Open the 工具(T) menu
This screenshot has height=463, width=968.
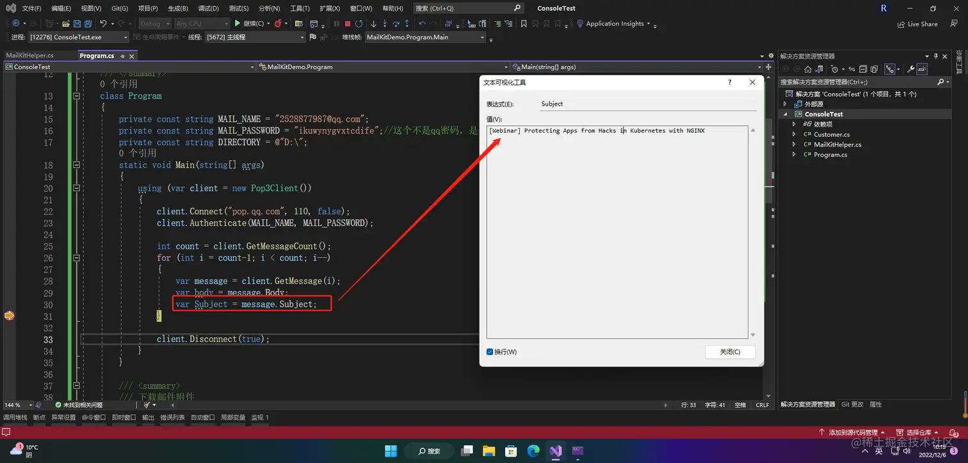coord(300,8)
